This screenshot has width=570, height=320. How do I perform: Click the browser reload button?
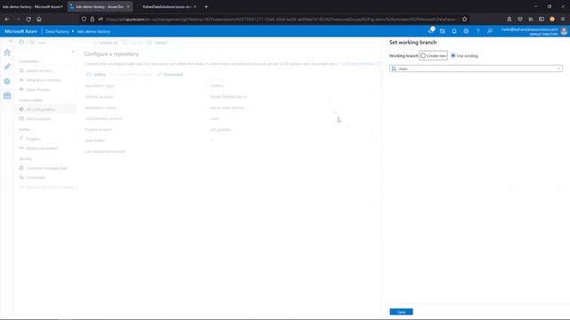point(28,19)
